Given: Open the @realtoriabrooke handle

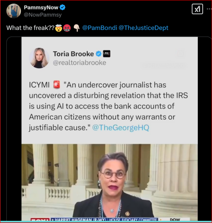Looking at the screenshot, I should click(80, 63).
